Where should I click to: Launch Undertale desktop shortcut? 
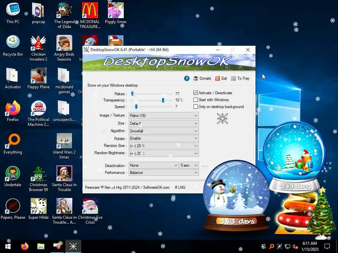pos(13,176)
